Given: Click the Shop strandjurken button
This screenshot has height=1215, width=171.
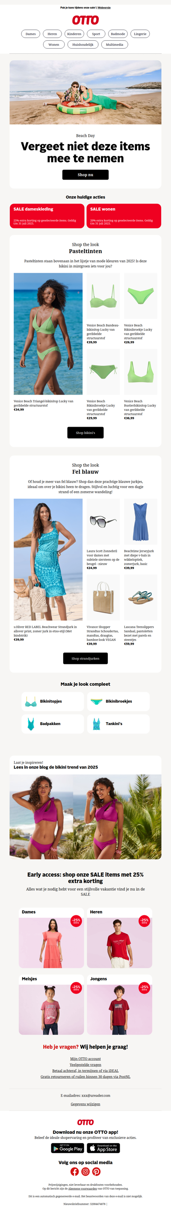Looking at the screenshot, I should click(x=85, y=658).
